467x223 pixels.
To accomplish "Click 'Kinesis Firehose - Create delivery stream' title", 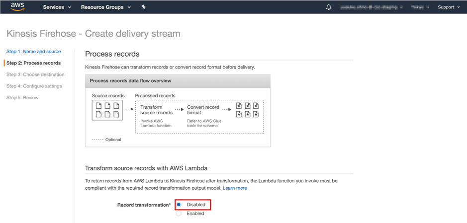I will (93, 34).
